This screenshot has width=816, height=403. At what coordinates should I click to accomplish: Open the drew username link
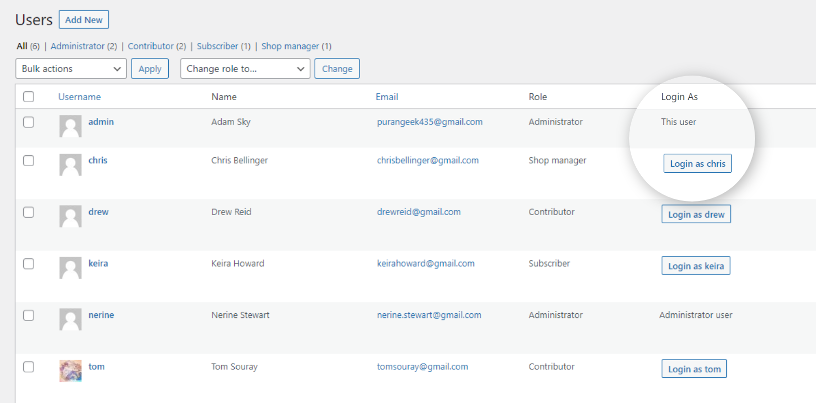tap(98, 212)
